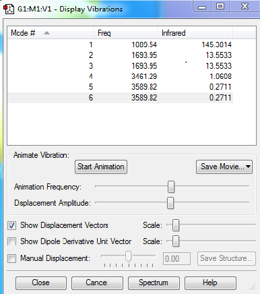
Task: Click infrared value 1.0608
Action: [220, 76]
